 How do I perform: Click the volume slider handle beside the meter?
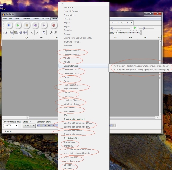[112, 28]
